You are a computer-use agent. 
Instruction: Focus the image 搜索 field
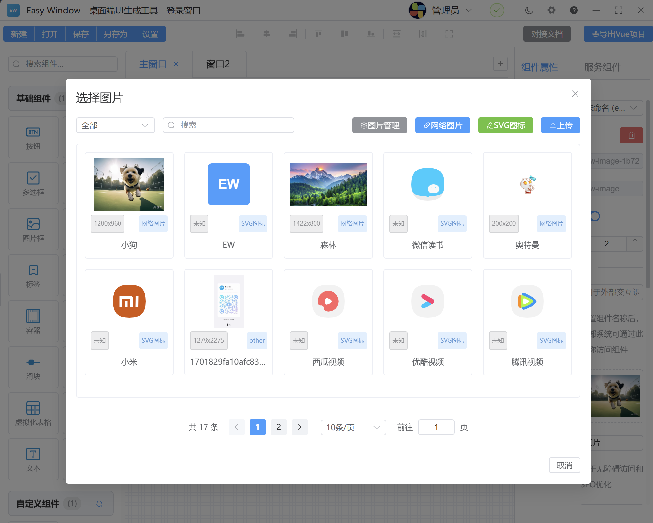(228, 125)
